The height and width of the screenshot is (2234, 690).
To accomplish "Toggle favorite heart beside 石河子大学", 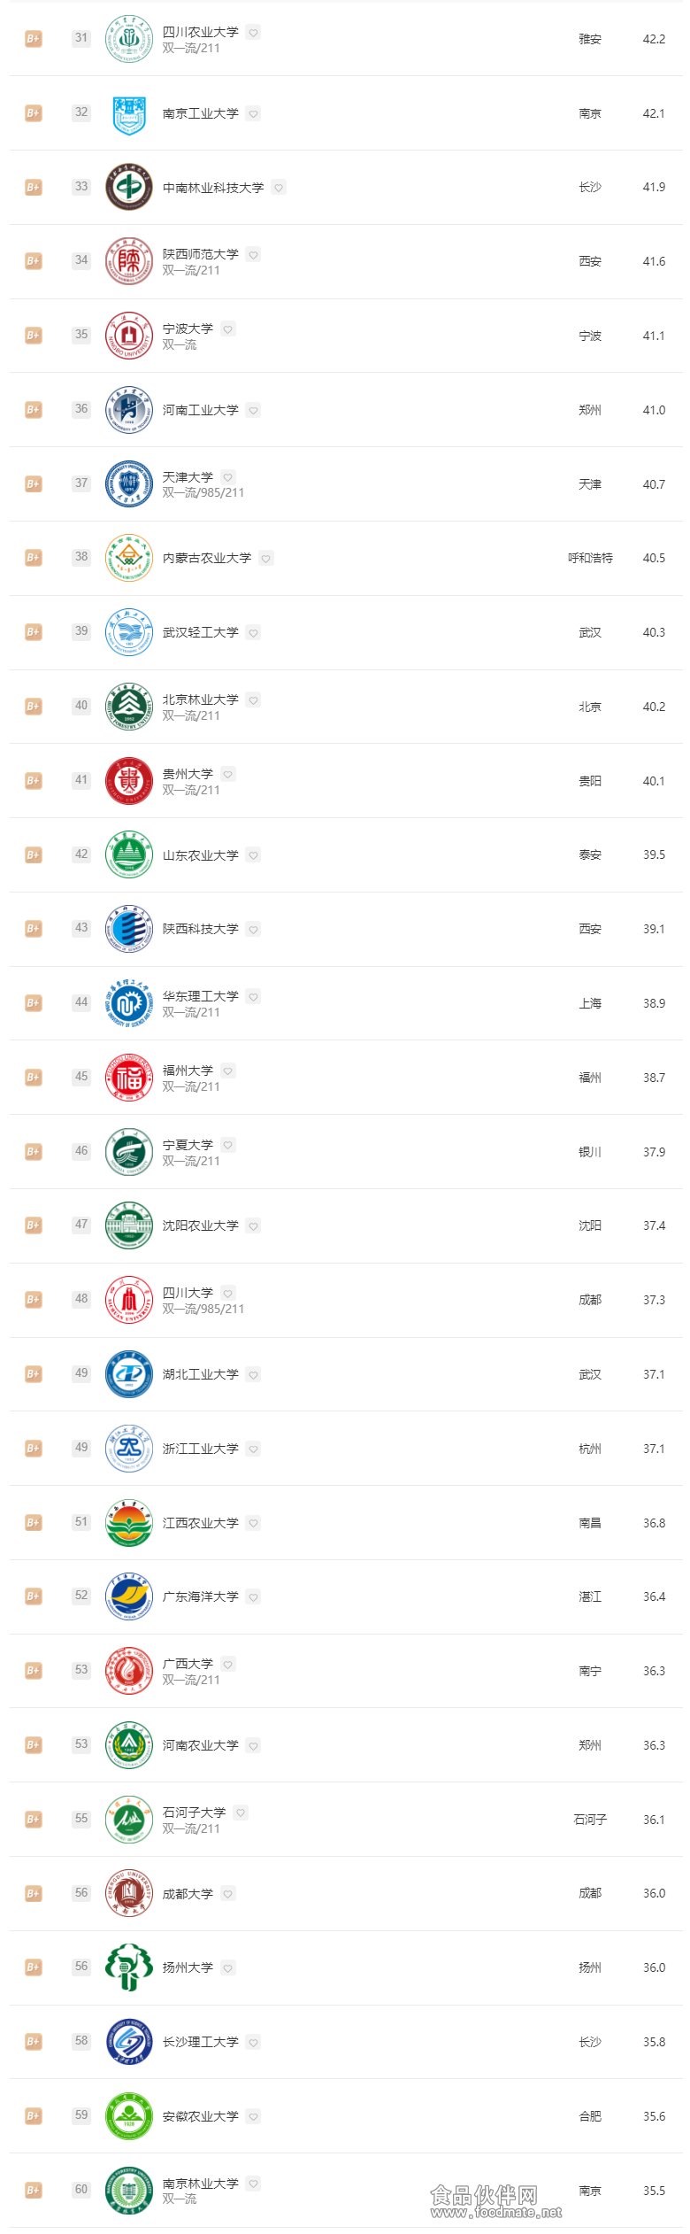I will coord(241,1813).
